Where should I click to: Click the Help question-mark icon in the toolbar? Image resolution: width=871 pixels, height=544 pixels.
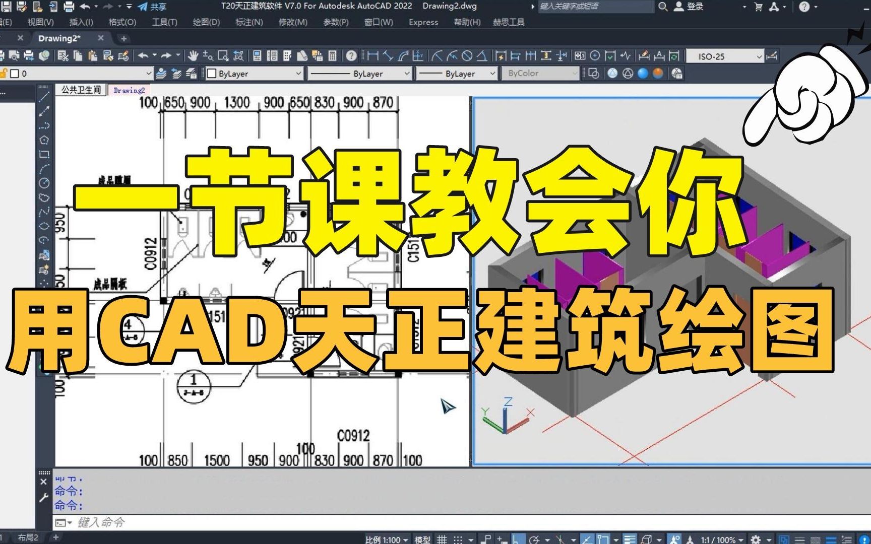coord(351,56)
